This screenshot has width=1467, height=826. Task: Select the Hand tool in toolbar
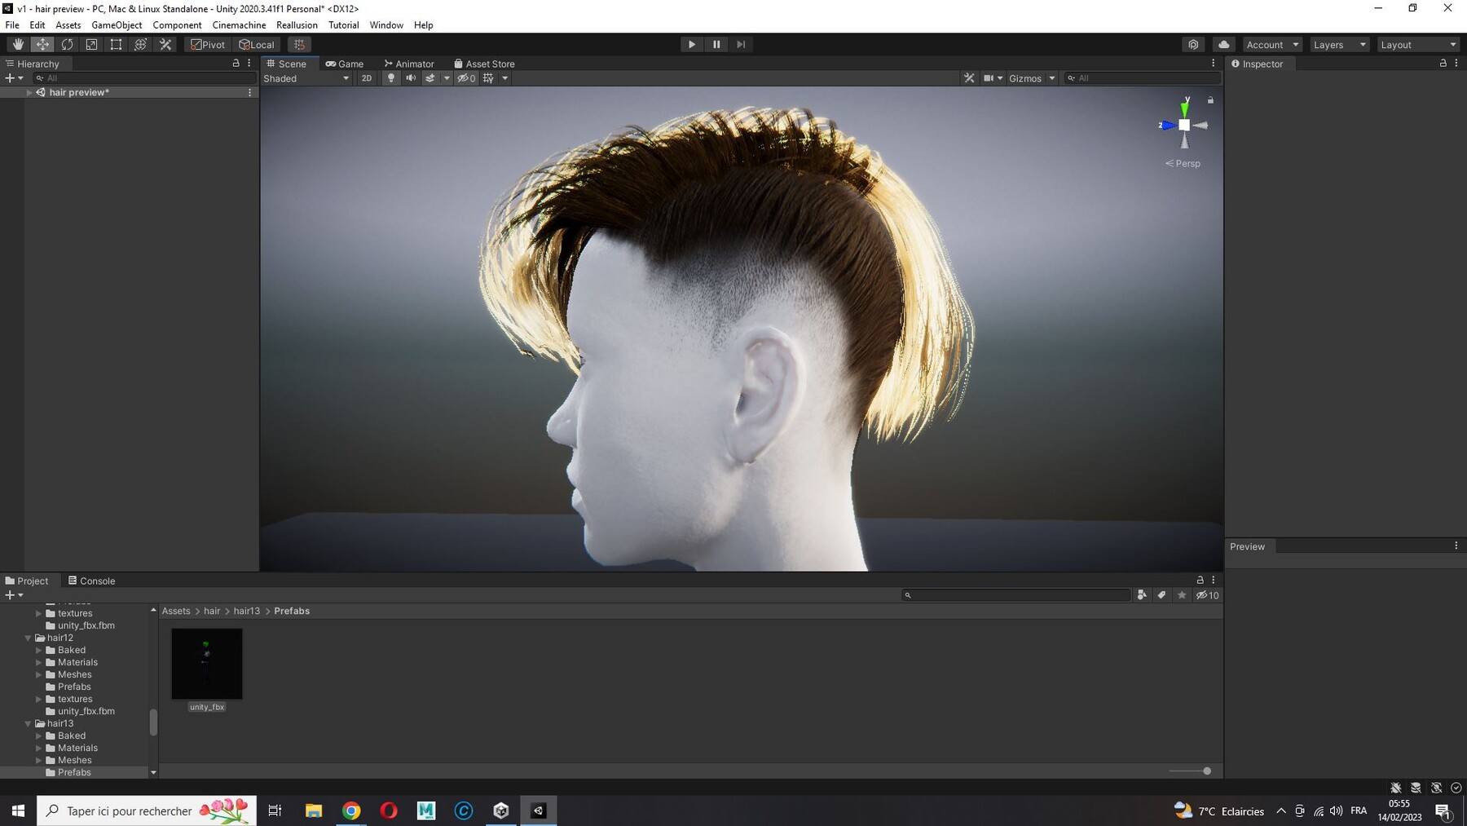coord(18,45)
